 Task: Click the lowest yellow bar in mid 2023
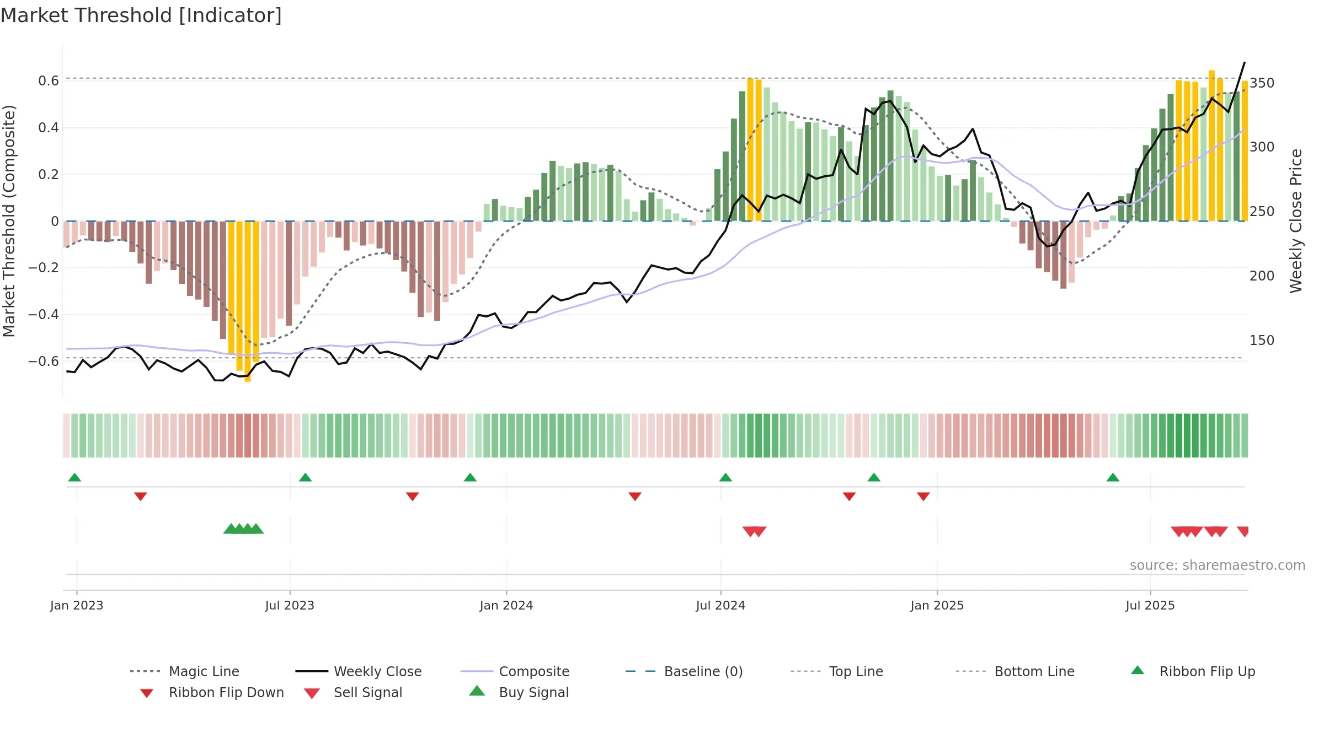coord(248,301)
